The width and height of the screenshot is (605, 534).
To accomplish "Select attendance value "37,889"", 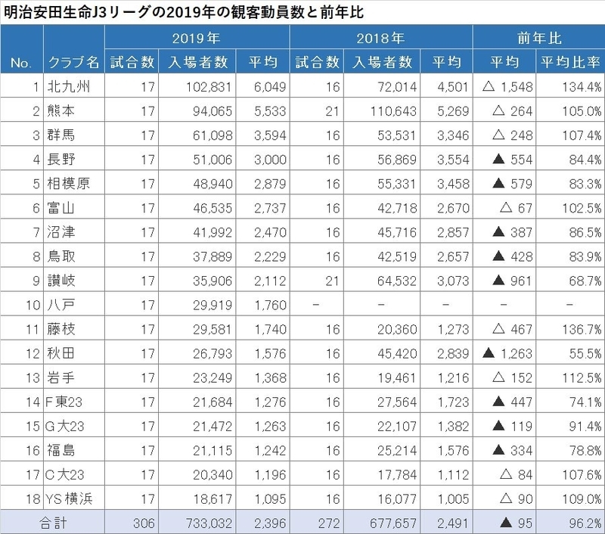I will click(213, 257).
